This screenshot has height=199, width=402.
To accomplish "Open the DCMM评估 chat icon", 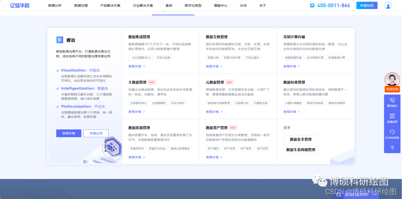I will coord(392,132).
